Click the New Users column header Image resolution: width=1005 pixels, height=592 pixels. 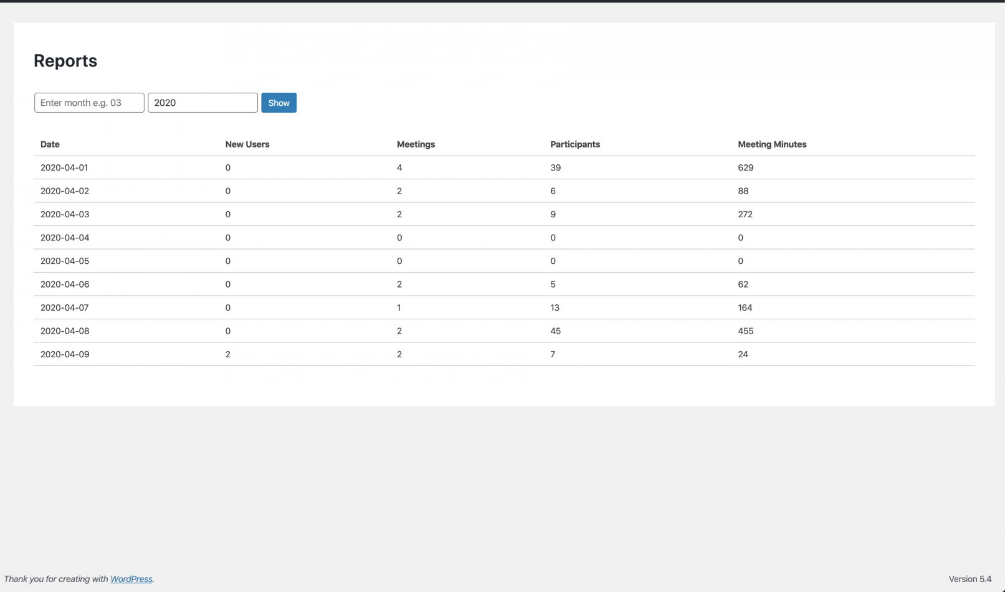coord(247,144)
